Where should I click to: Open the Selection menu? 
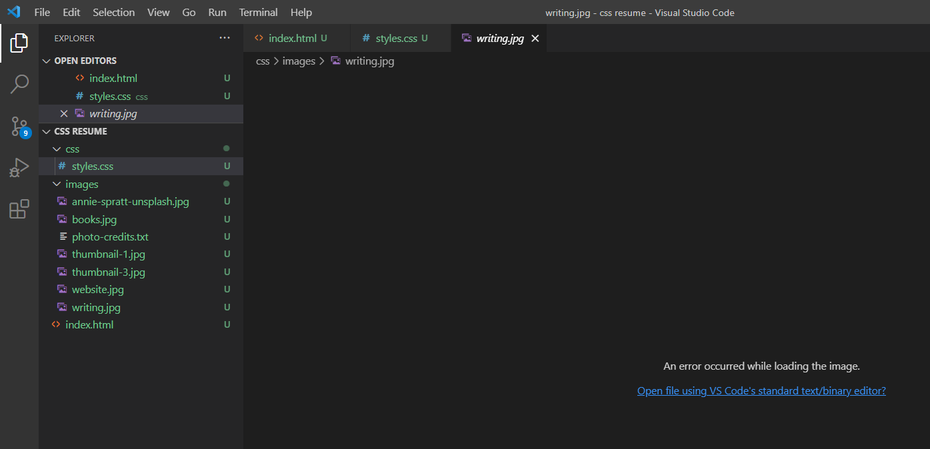pos(114,13)
